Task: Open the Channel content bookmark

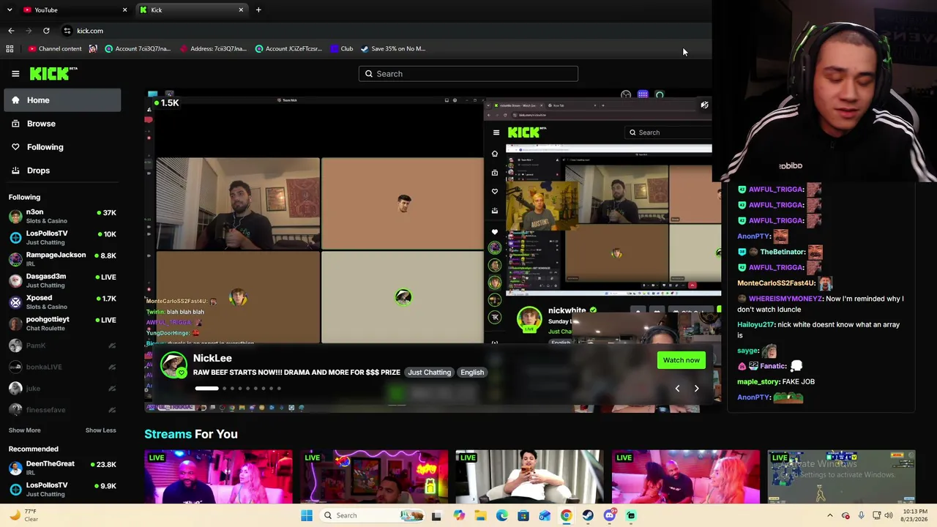Action: tap(55, 49)
